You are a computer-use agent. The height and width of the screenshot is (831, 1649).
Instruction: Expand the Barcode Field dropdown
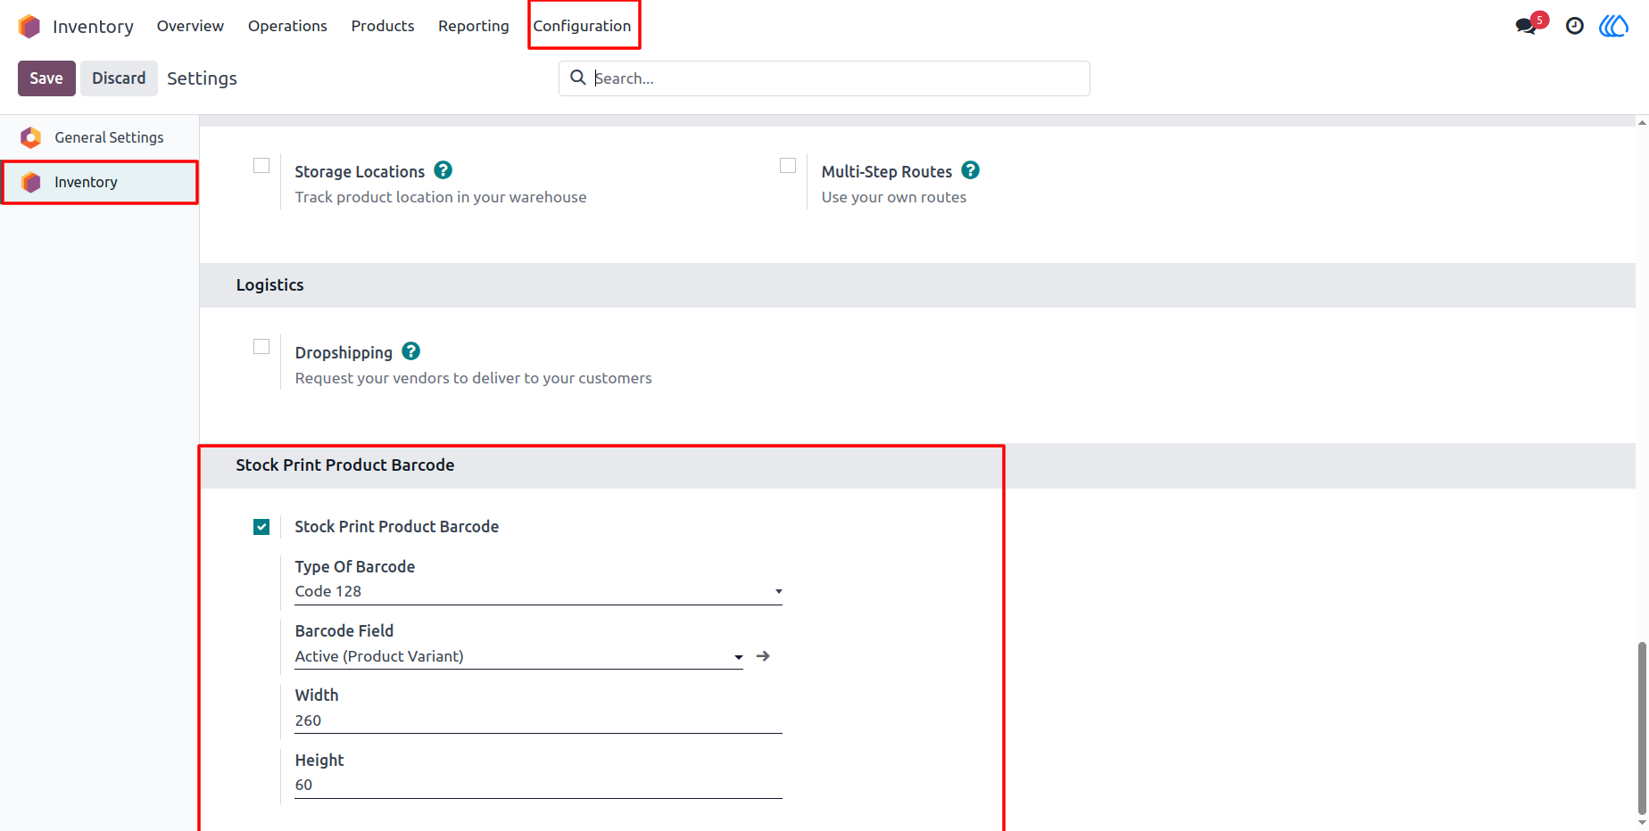pos(518,656)
